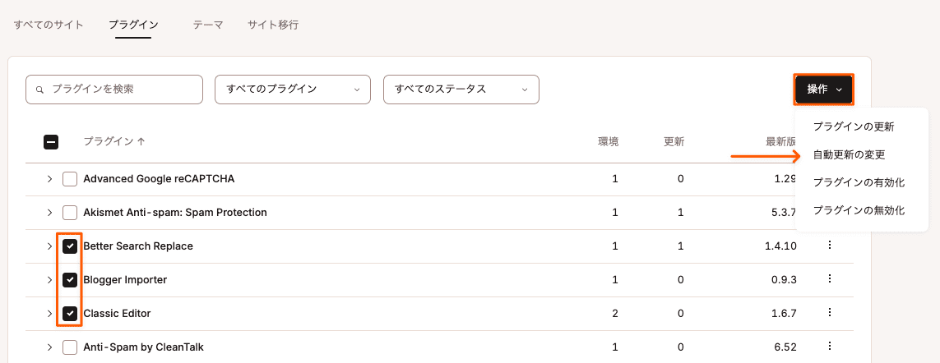
Task: Open the kebab menu for Better Search Replace
Action: click(x=830, y=245)
